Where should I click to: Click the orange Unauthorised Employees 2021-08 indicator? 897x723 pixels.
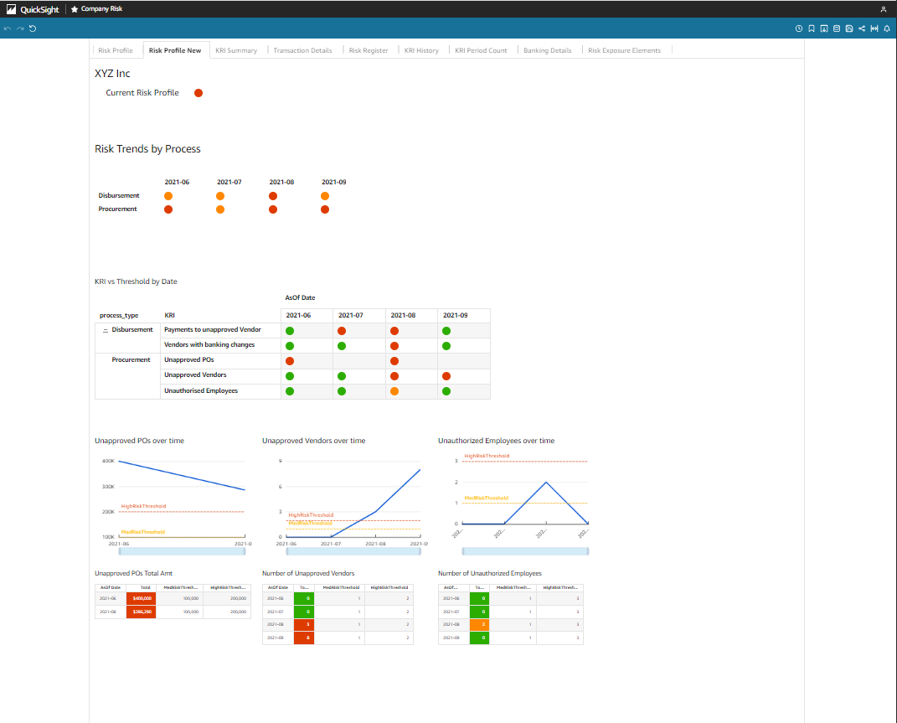click(x=394, y=391)
